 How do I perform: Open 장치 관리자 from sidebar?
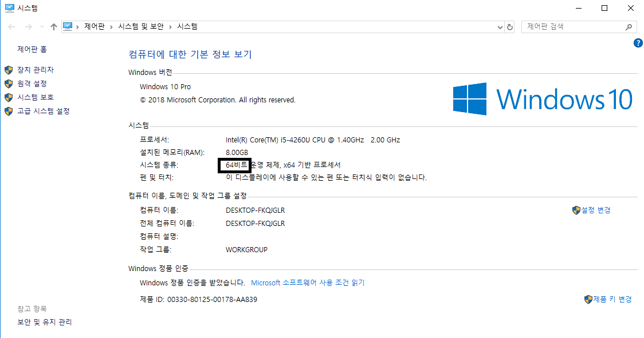[36, 70]
